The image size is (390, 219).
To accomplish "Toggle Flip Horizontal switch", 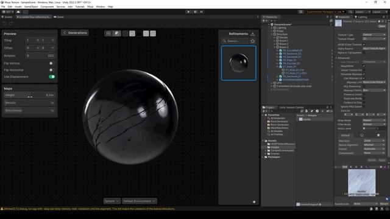I will pyautogui.click(x=51, y=70).
